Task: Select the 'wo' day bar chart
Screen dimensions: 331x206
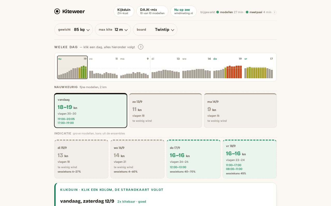Action: pos(197,67)
